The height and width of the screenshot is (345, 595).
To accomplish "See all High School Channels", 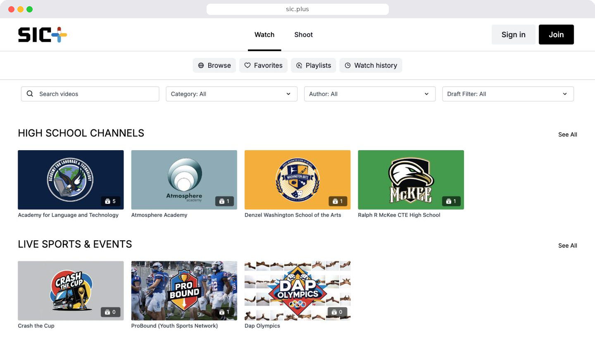I will tap(568, 134).
